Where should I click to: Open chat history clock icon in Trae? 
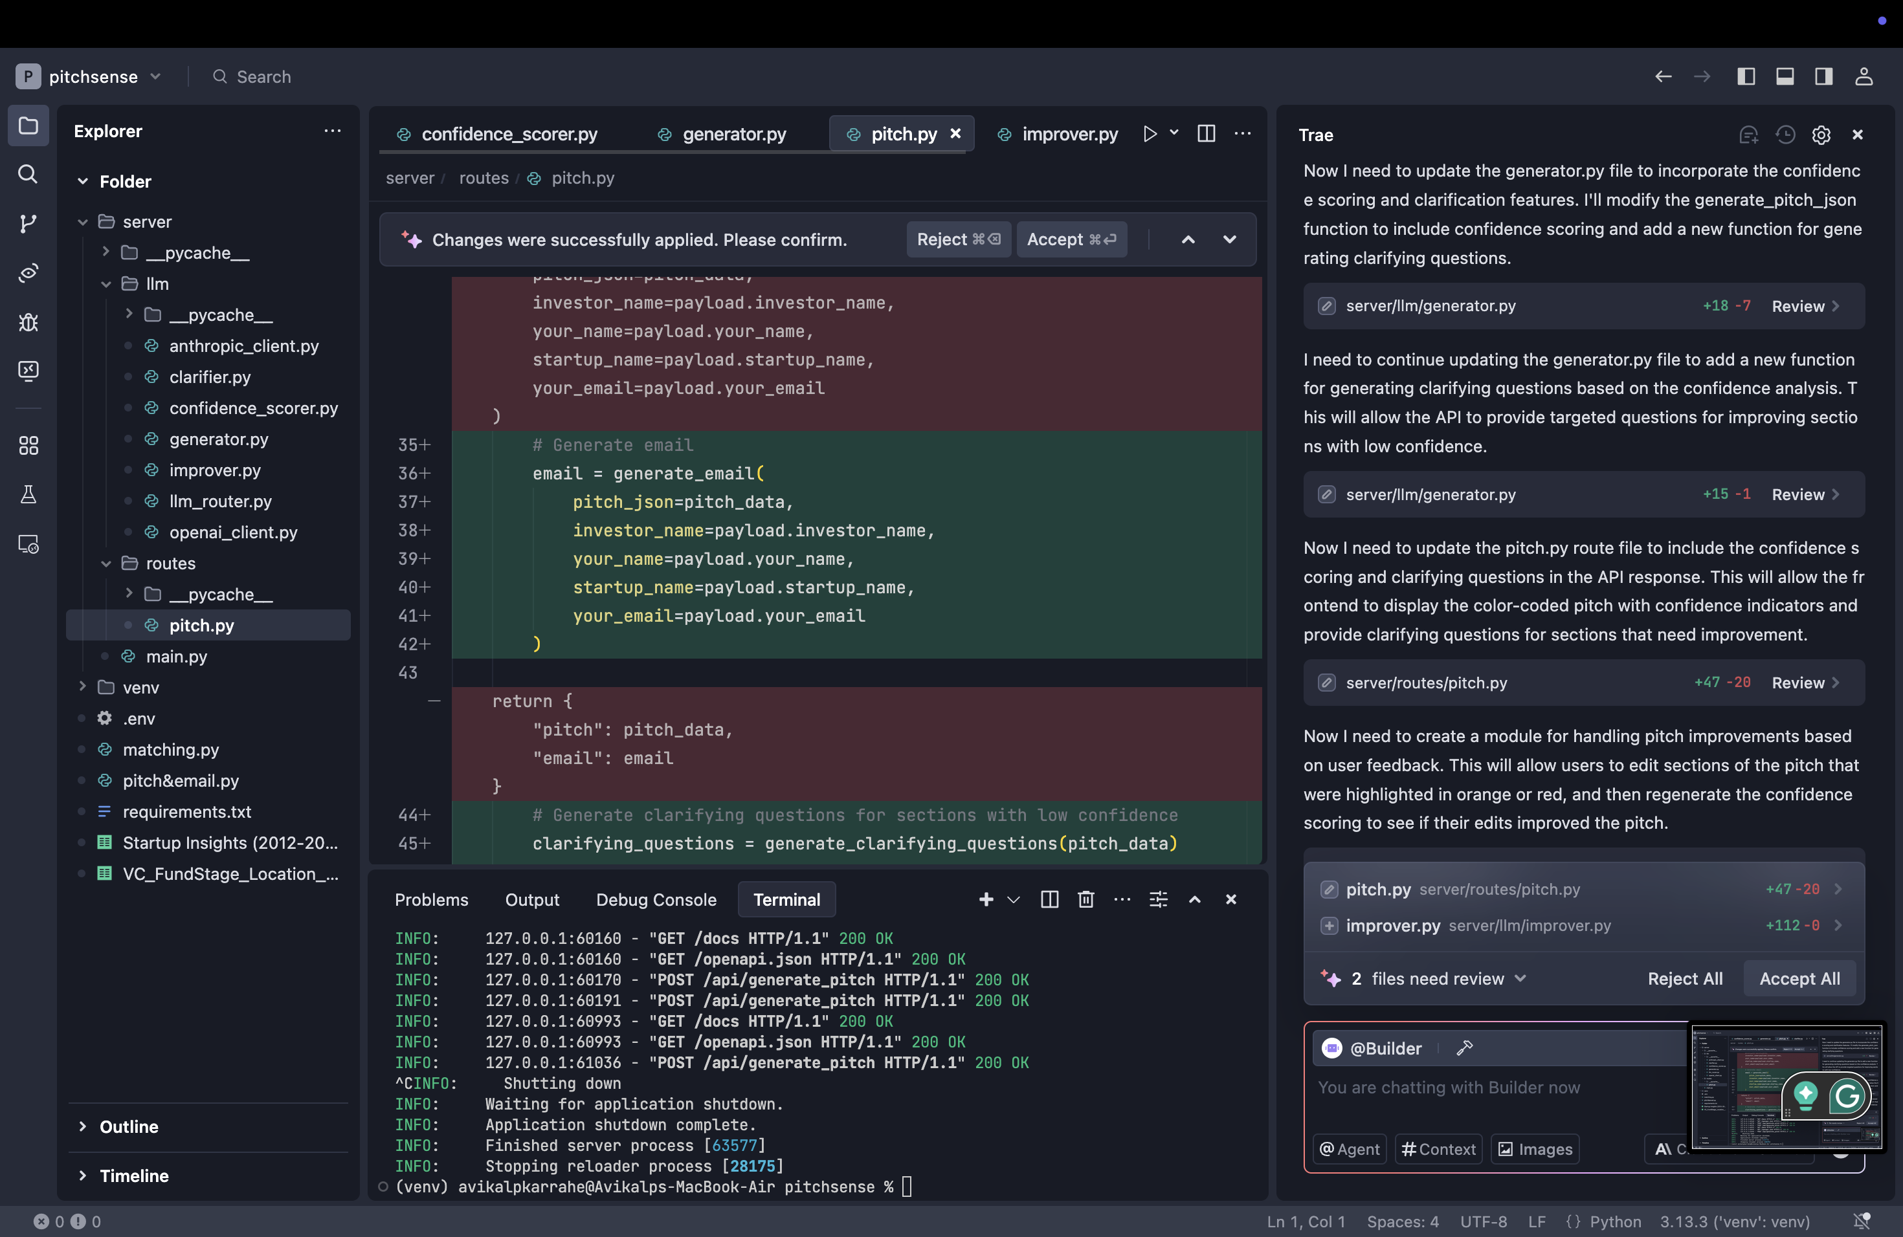pyautogui.click(x=1785, y=135)
